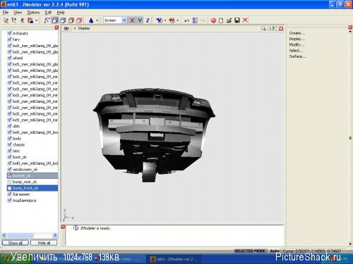Click the red ball toolbar icon

[213, 20]
